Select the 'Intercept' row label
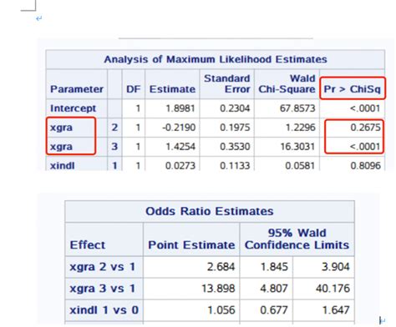The image size is (396, 327). click(73, 108)
